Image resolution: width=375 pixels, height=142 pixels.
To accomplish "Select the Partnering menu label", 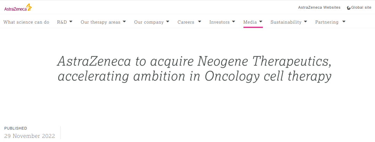I will pos(327,22).
